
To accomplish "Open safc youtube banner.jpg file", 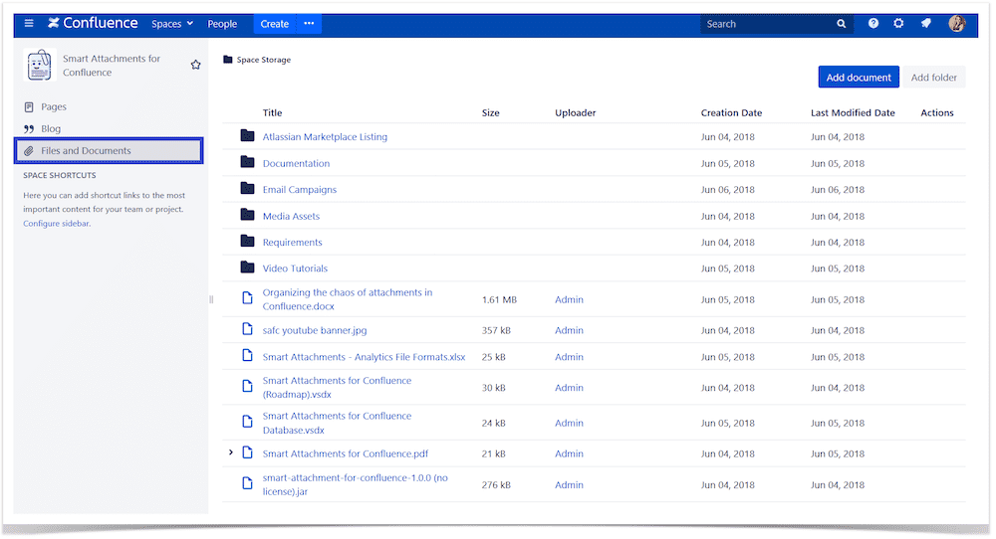I will coord(315,330).
